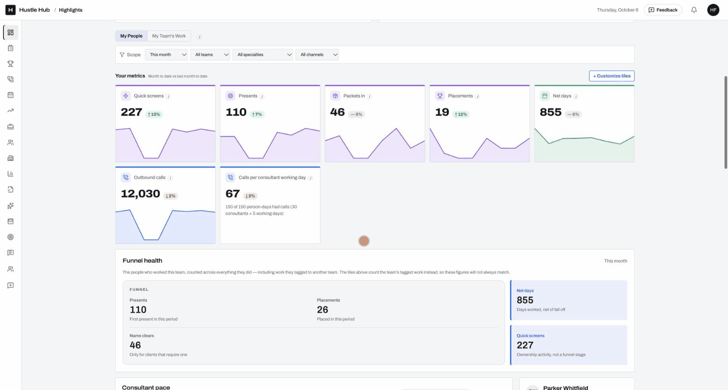The image size is (728, 390).
Task: Open the trophy icon in sidebar
Action: click(x=11, y=64)
